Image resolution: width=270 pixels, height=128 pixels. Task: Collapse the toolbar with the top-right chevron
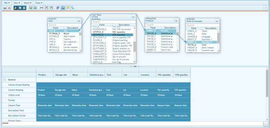(265, 8)
